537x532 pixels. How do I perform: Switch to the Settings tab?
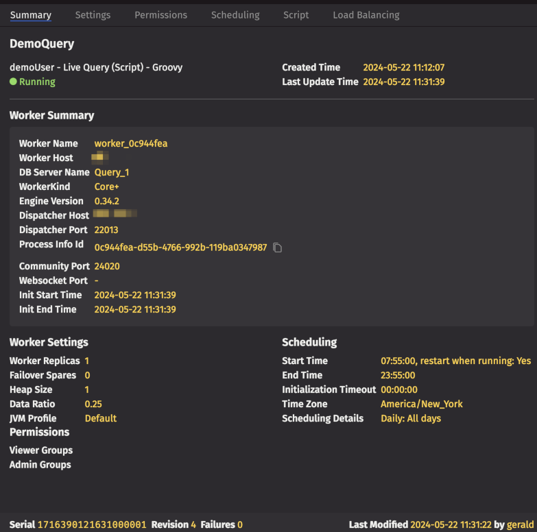click(x=93, y=15)
